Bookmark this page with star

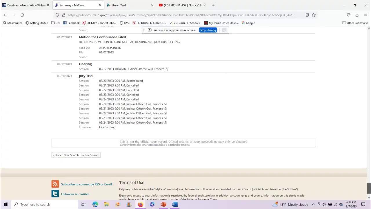(x=314, y=15)
